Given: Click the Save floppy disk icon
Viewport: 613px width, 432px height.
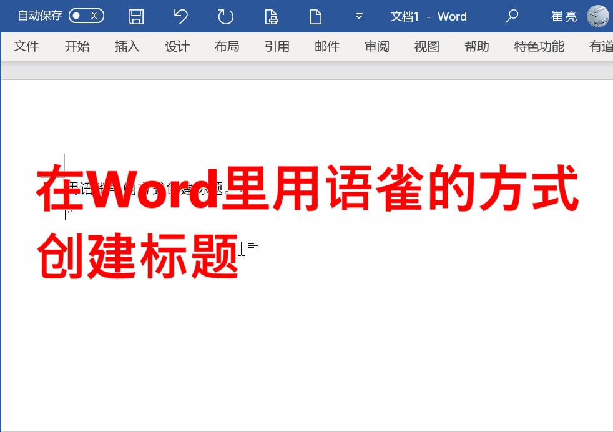Looking at the screenshot, I should tap(136, 16).
